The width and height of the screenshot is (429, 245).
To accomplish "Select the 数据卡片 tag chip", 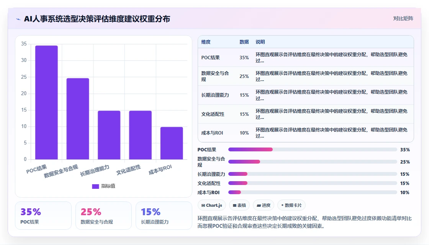I will pos(291,205).
